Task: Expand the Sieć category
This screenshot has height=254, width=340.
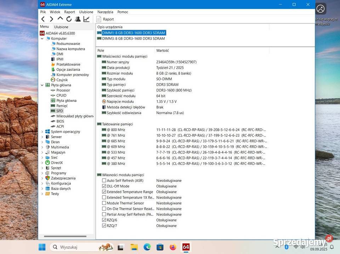Action: 42,157
